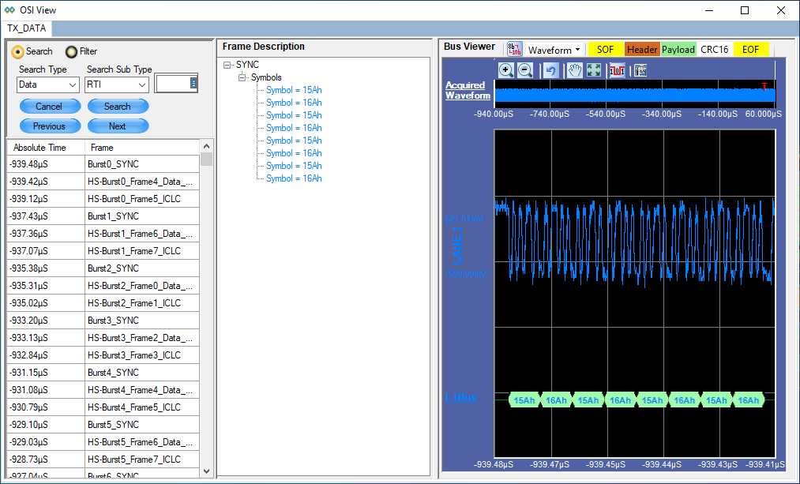Toggle the 101 digital bit view icon
Screen dimensions: 800x484
[618, 70]
